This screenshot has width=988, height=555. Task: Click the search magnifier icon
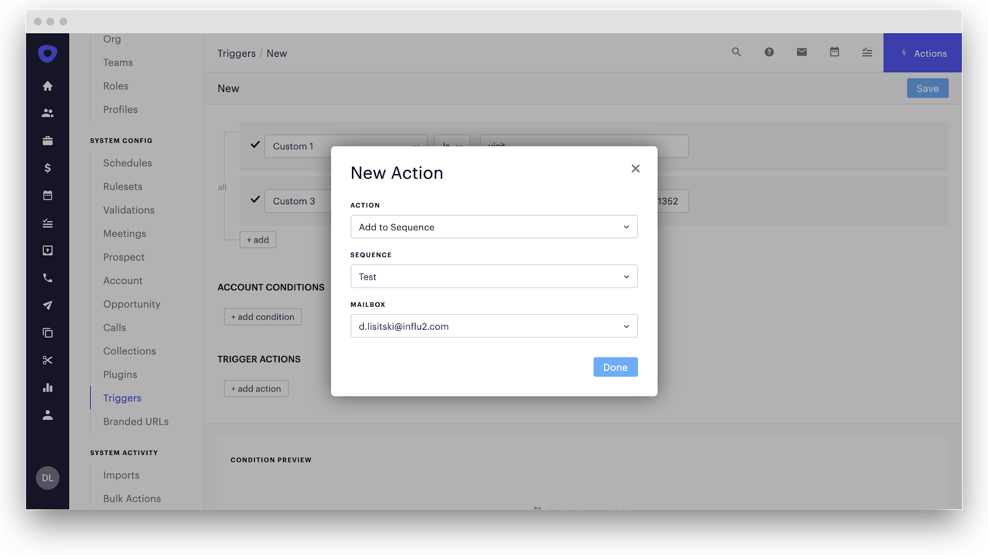click(736, 52)
